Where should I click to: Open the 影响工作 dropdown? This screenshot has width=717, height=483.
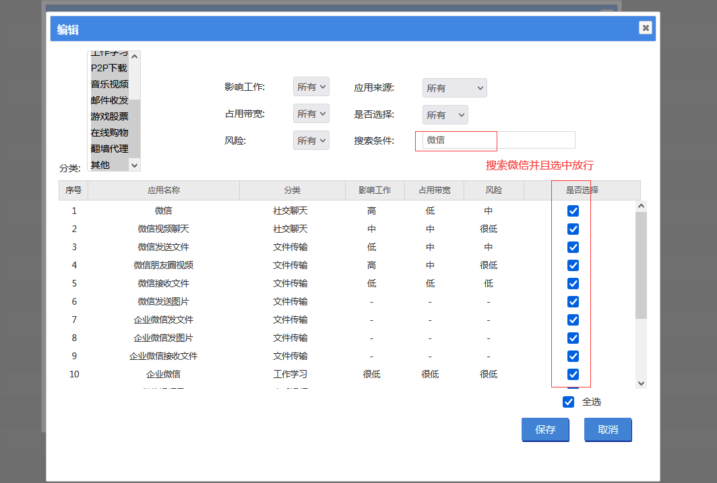click(x=311, y=87)
